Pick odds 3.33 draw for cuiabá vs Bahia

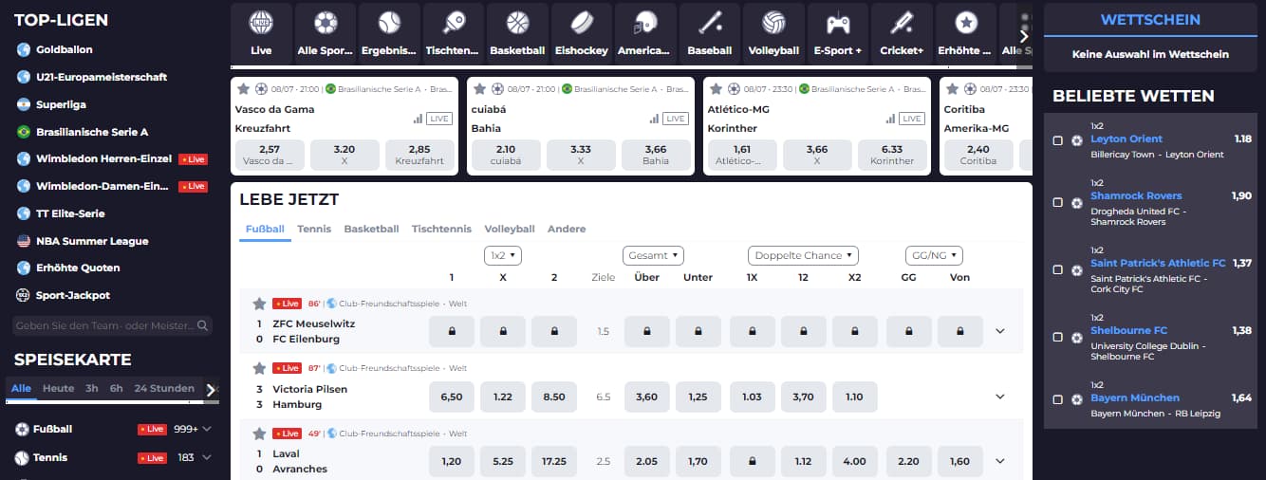(x=581, y=155)
